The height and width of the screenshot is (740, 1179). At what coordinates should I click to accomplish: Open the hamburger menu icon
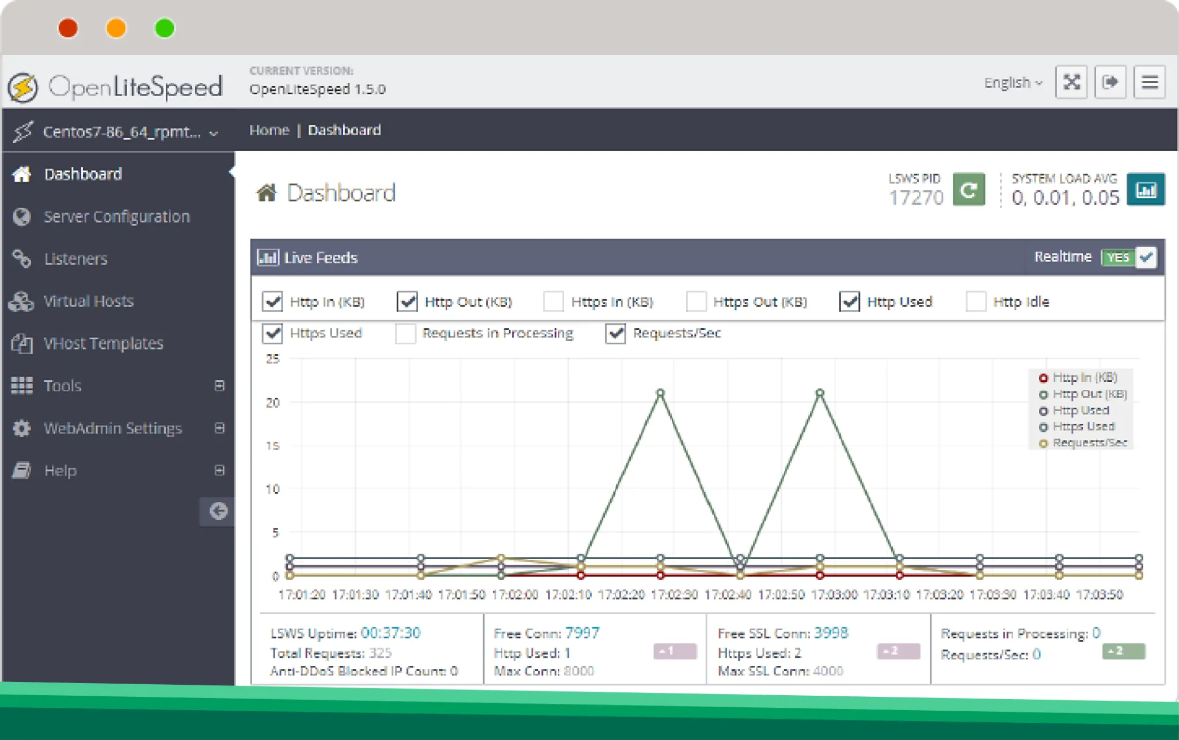[x=1150, y=82]
